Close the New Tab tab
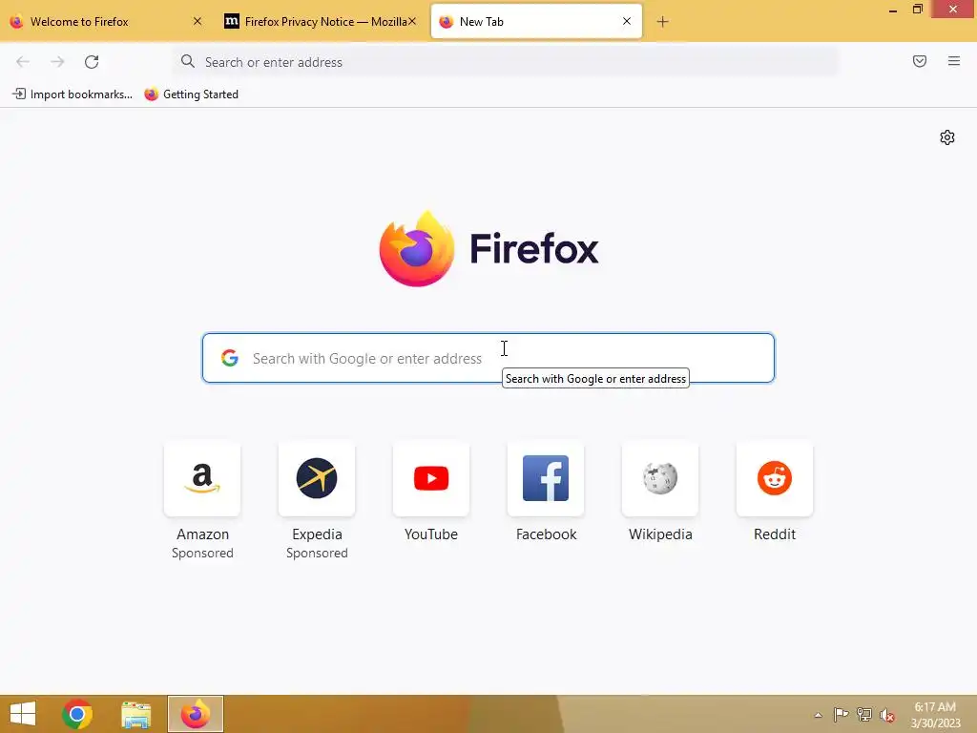Image resolution: width=977 pixels, height=733 pixels. pyautogui.click(x=627, y=21)
